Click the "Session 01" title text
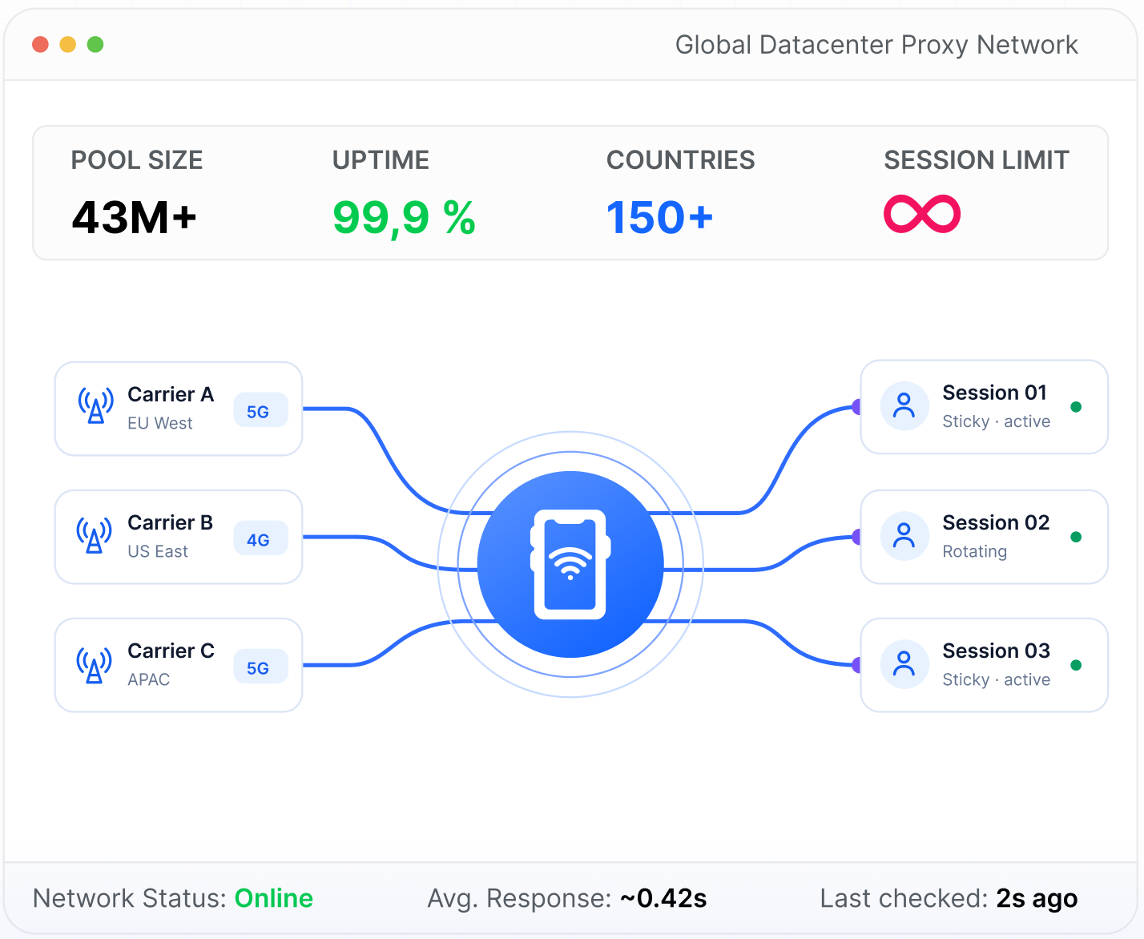This screenshot has height=939, width=1144. (995, 393)
